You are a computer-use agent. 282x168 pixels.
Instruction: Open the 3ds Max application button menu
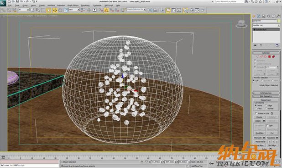tap(3, 3)
